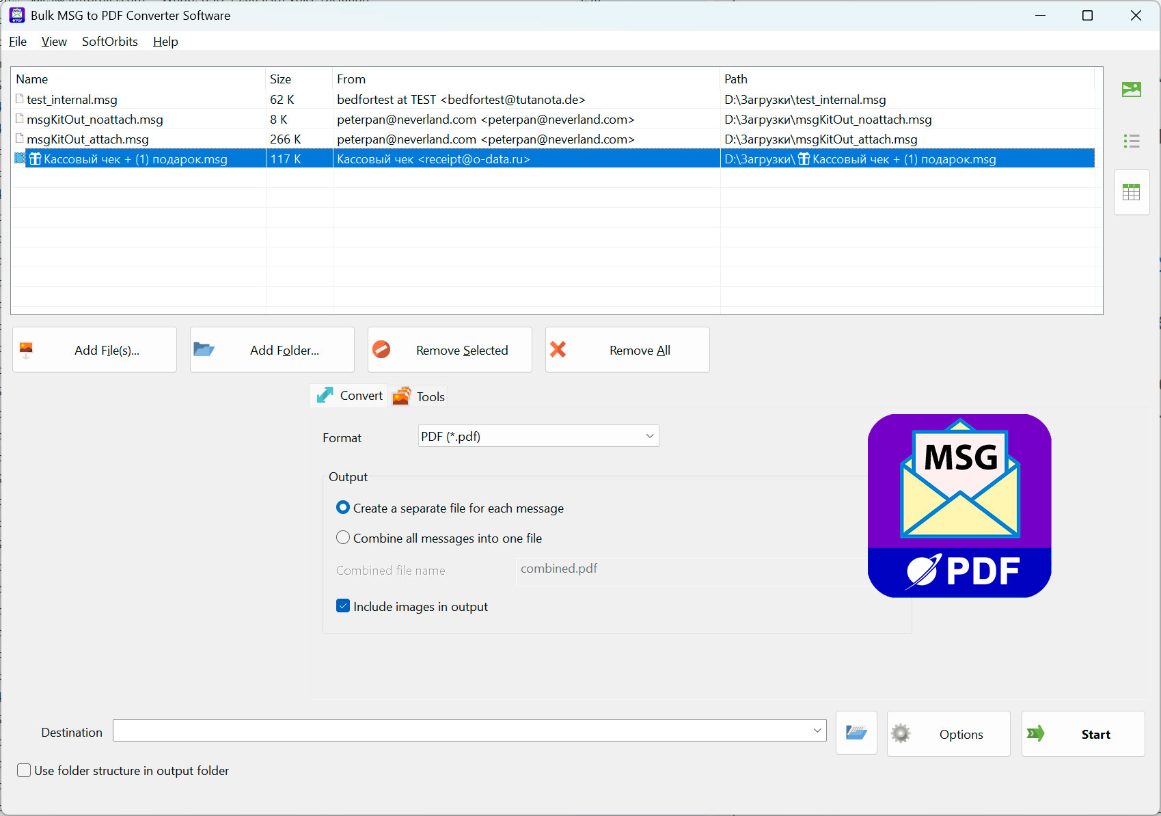Click the 266 K size cell
Viewport: 1161px width, 816px height.
click(286, 139)
